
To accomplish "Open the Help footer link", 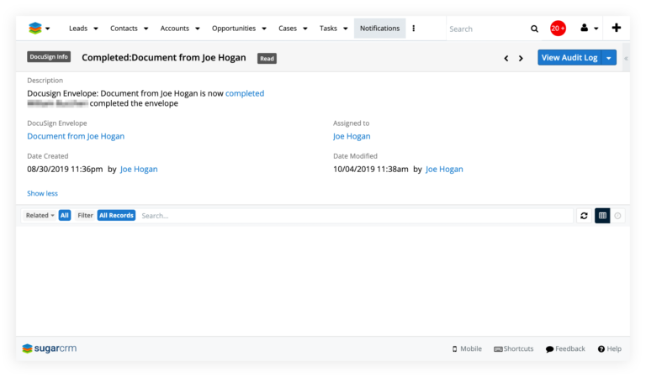I will click(x=610, y=348).
